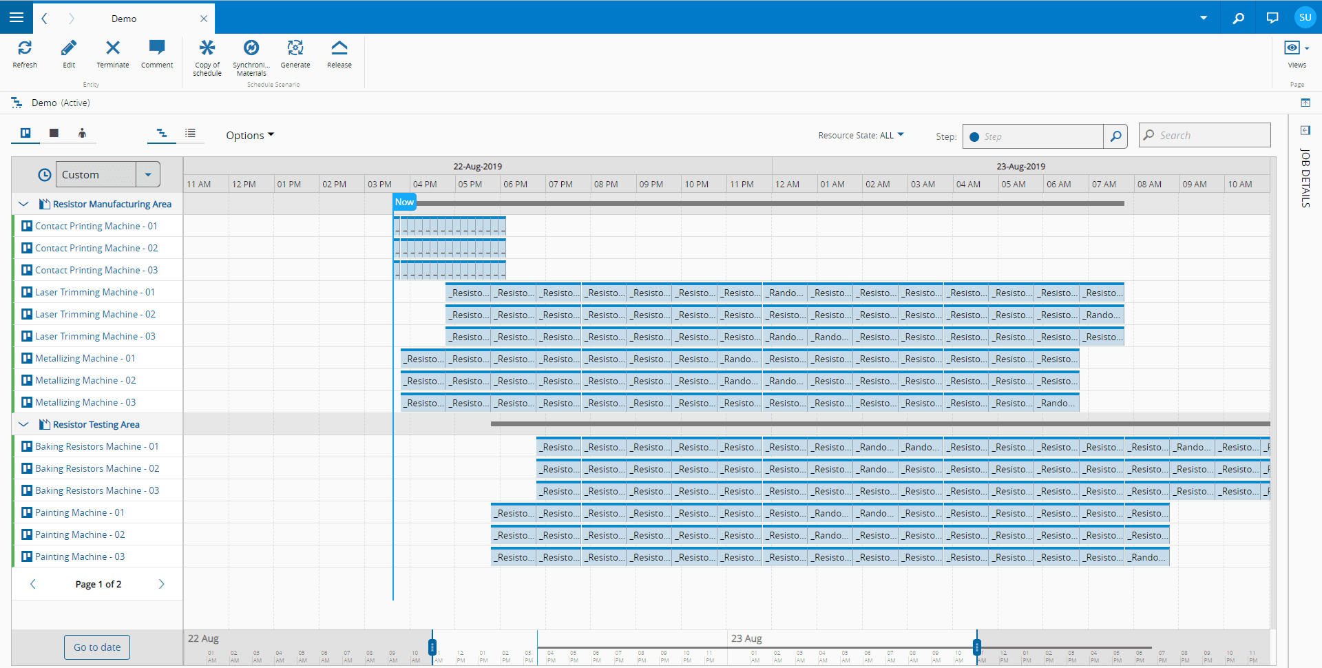
Task: Switch to the list view mode
Action: click(x=190, y=133)
